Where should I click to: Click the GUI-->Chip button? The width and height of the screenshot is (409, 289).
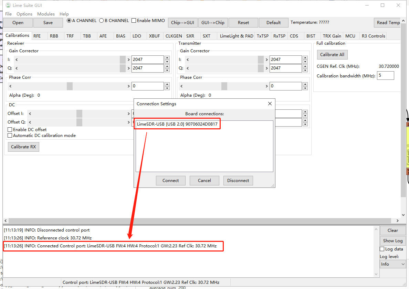(x=213, y=23)
